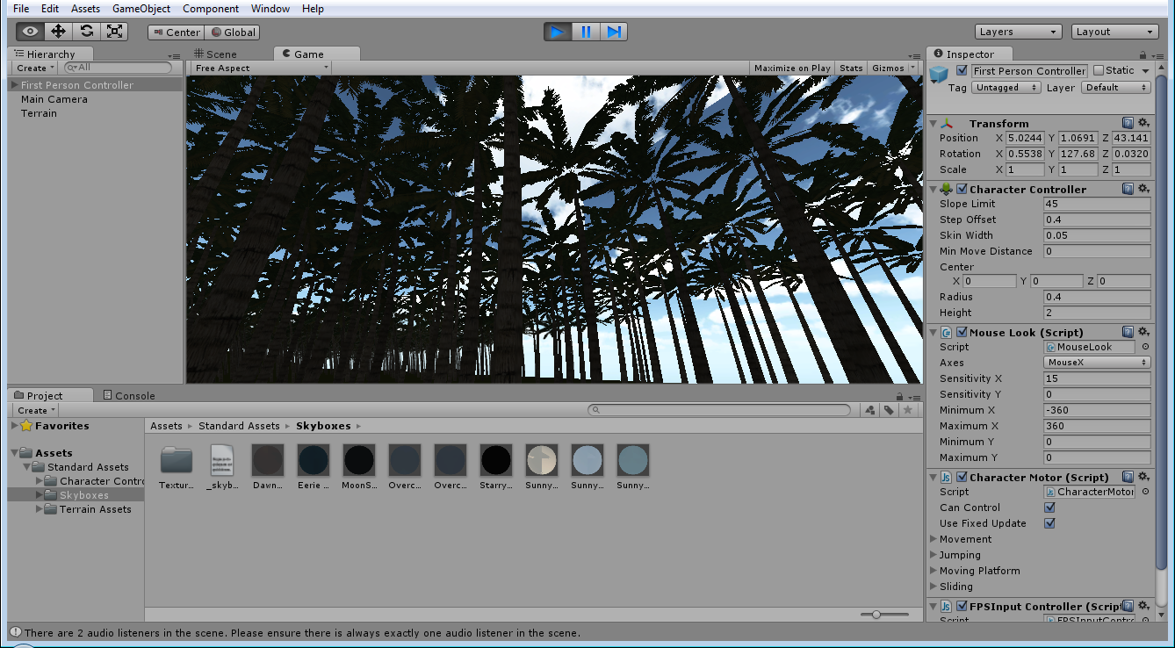The height and width of the screenshot is (648, 1175).
Task: Open the Layout dropdown
Action: pos(1115,32)
